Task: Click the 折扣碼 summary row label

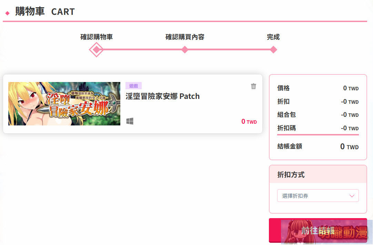Action: 286,128
